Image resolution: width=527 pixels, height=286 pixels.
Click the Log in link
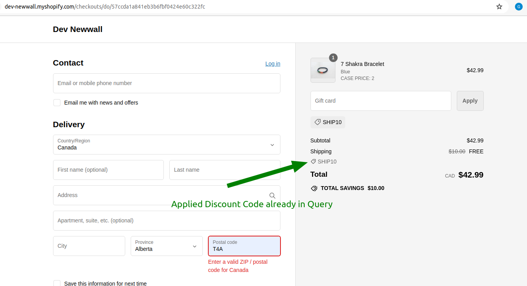(273, 64)
